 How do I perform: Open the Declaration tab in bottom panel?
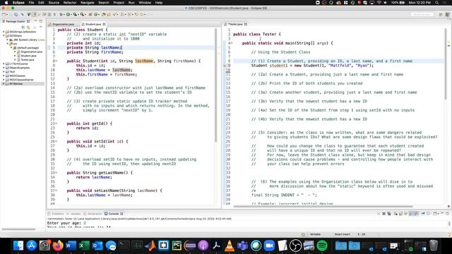coord(93,214)
